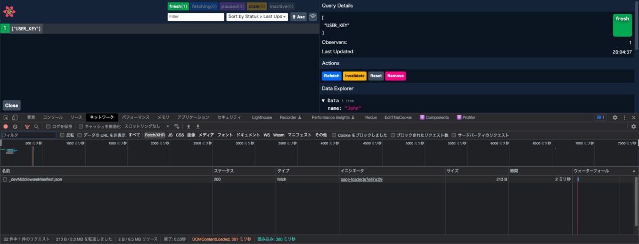
Task: Open network panel settings gear
Action: pyautogui.click(x=633, y=127)
